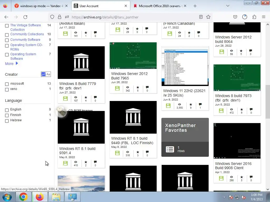This screenshot has width=270, height=202.
Task: Click the site padlock icon
Action: click(60, 17)
